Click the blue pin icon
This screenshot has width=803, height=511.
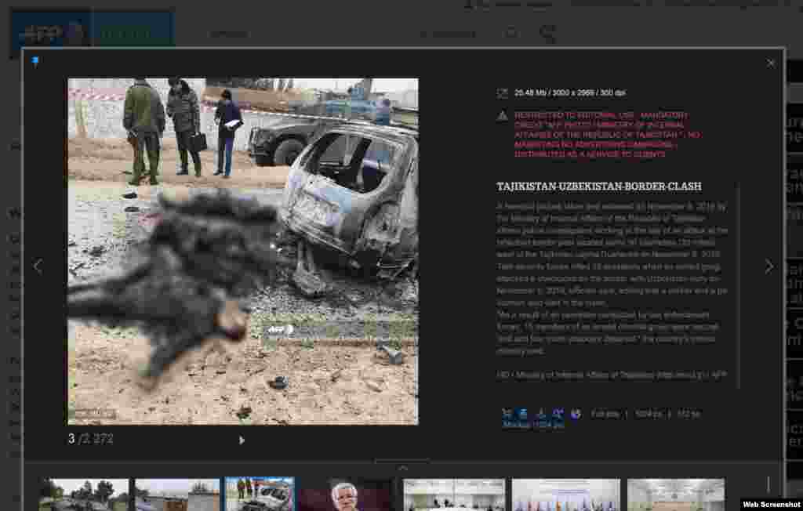click(35, 61)
